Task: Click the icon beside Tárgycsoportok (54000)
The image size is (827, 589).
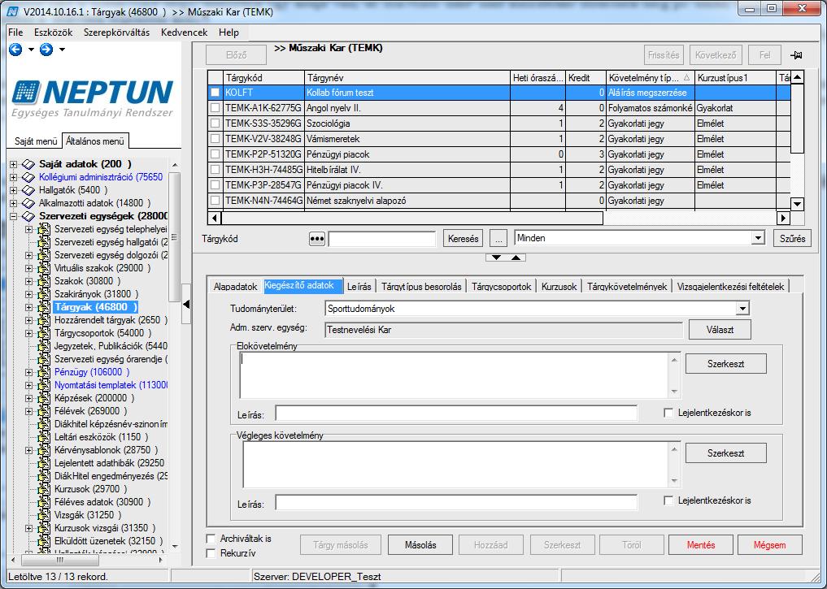Action: (44, 333)
